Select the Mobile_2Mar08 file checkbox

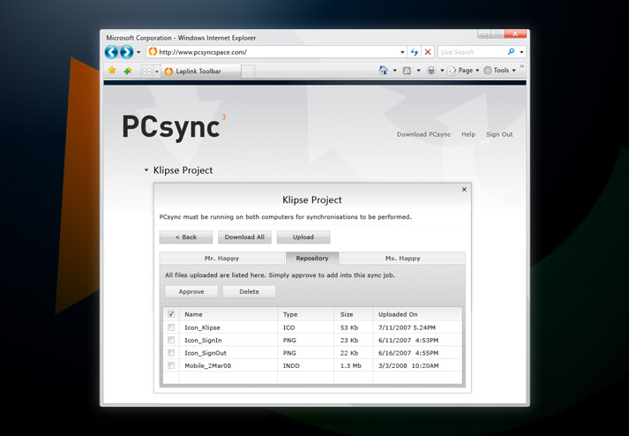[171, 365]
